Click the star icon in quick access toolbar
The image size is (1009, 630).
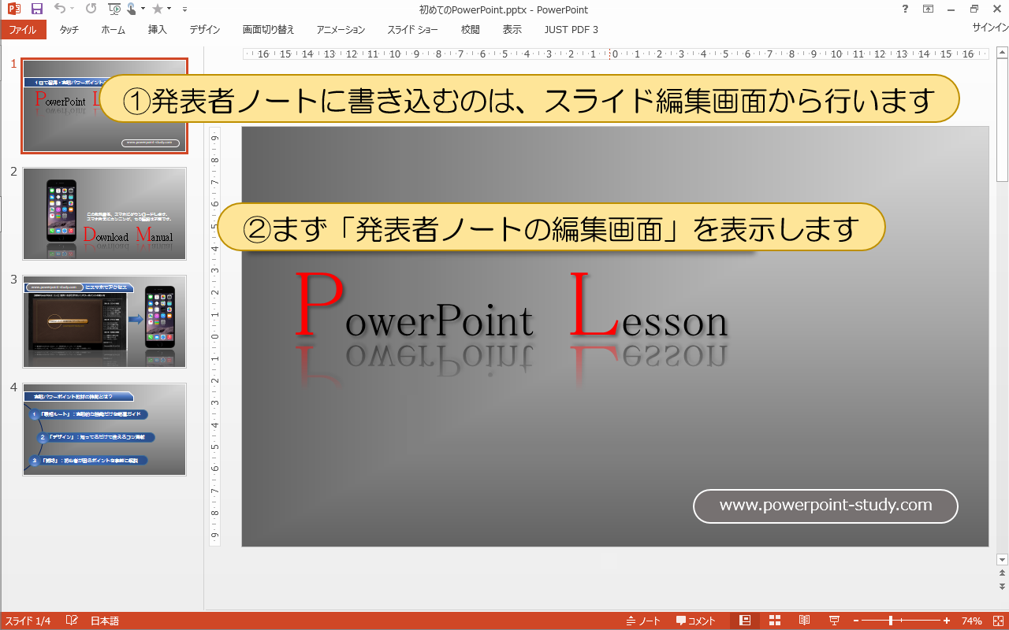tap(158, 9)
